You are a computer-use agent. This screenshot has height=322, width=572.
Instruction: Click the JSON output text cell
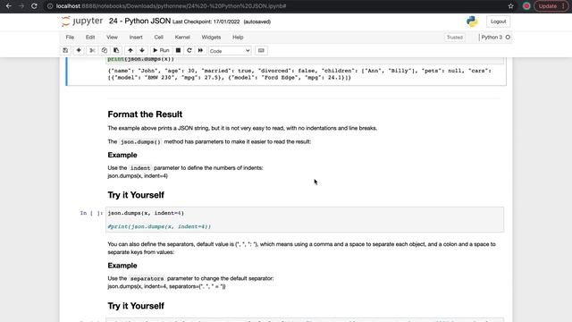[x=299, y=74]
